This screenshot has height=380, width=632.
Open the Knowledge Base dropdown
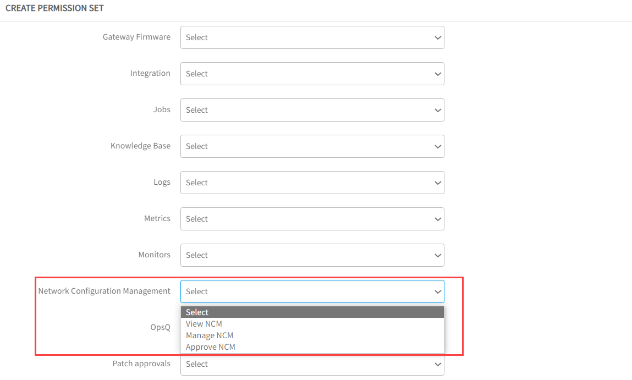click(x=312, y=146)
